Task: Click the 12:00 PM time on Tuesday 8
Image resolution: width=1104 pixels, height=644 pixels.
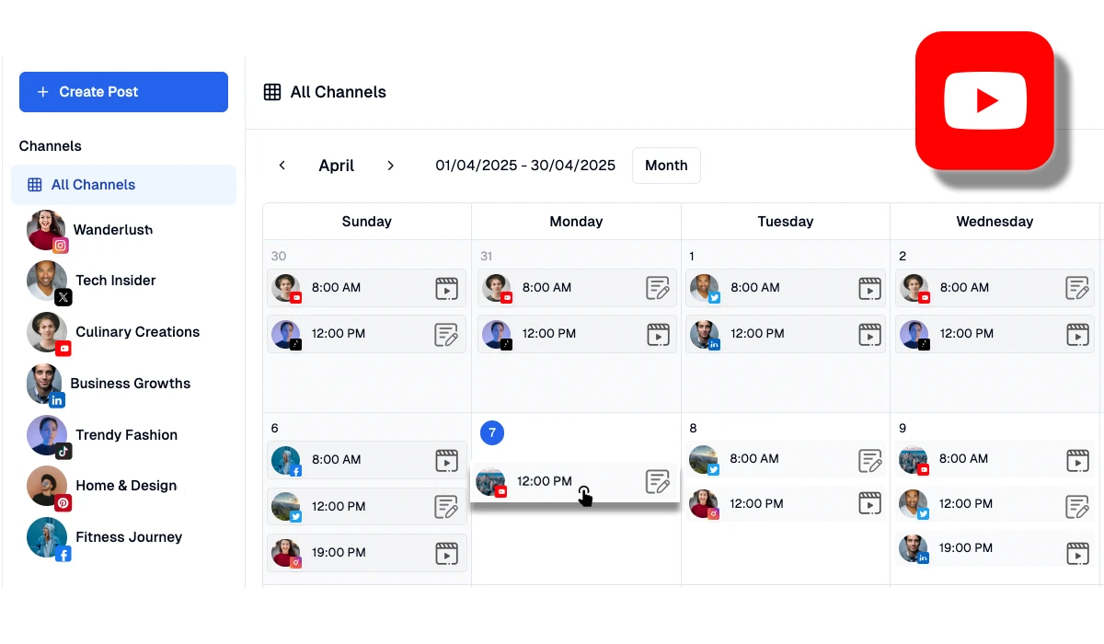Action: (x=757, y=504)
